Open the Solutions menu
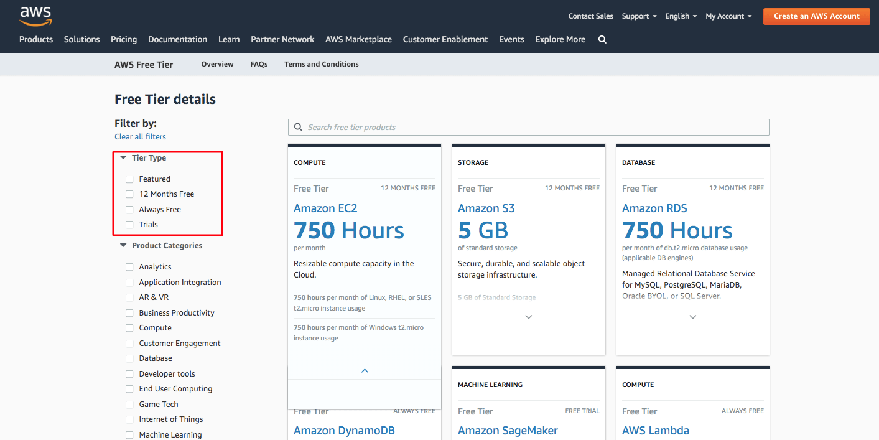The width and height of the screenshot is (879, 440). pos(82,39)
